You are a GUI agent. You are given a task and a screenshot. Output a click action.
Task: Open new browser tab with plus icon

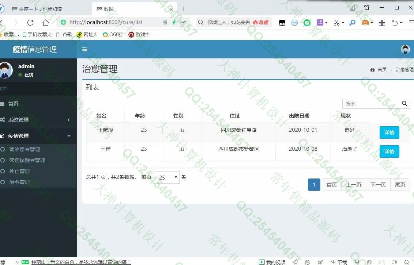pos(184,9)
